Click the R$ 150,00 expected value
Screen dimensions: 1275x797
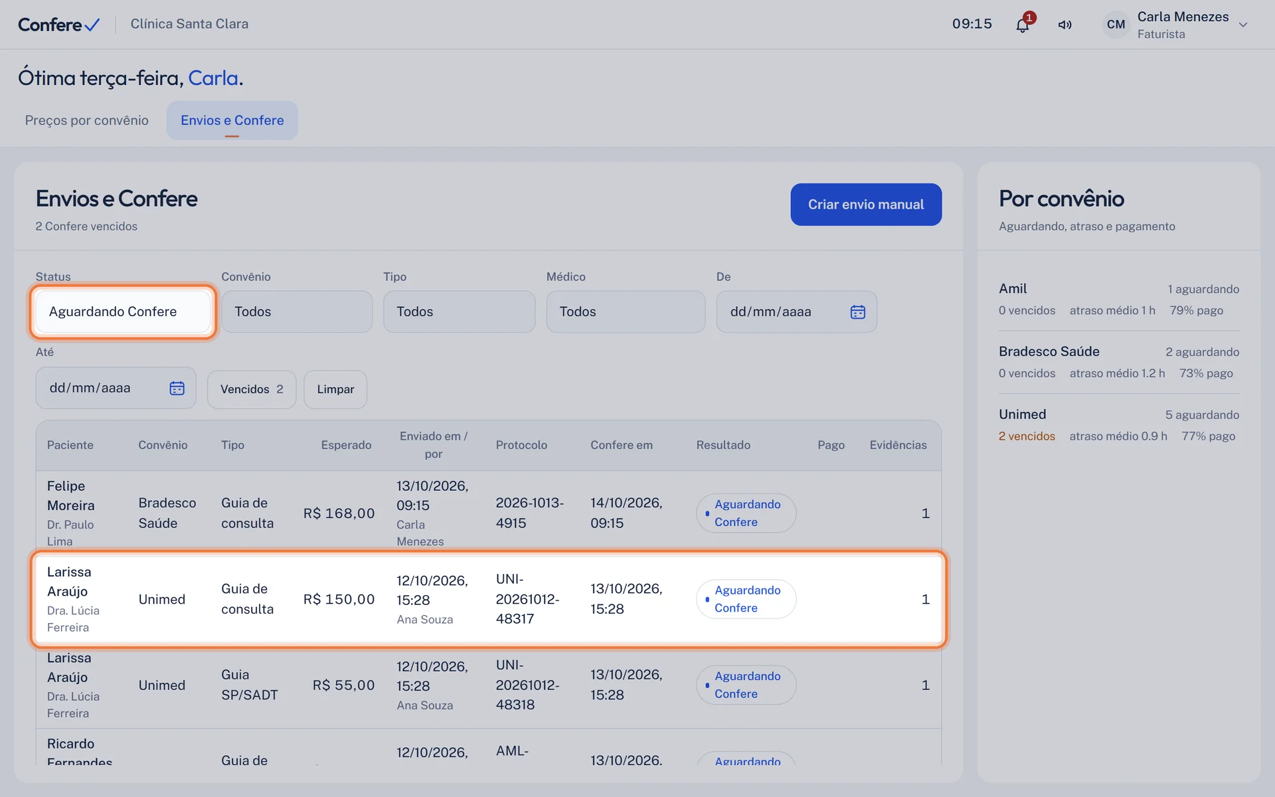(x=339, y=599)
